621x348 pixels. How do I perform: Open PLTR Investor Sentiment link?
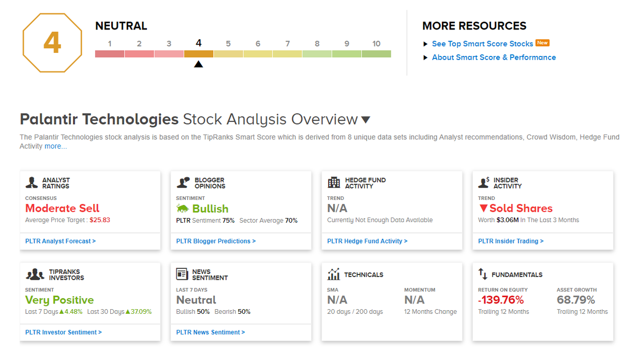click(x=63, y=332)
